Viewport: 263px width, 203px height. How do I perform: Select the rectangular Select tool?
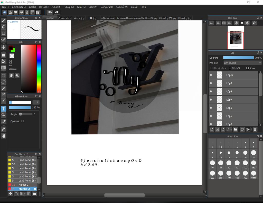pyautogui.click(x=4, y=76)
